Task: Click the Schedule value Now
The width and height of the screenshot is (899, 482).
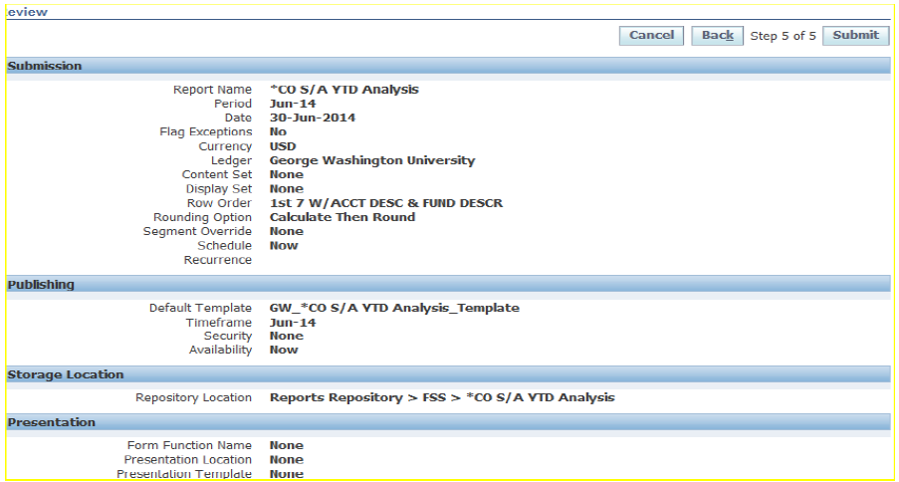Action: [x=284, y=246]
